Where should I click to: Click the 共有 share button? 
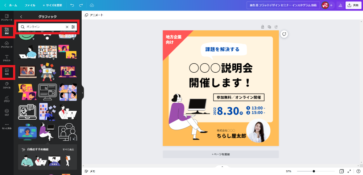point(353,5)
